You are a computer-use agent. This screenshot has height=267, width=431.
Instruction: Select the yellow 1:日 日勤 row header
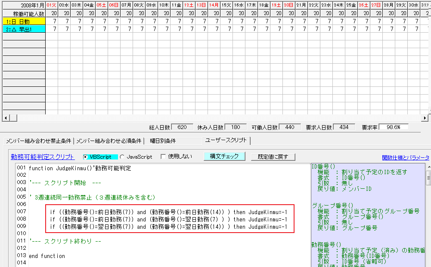tap(24, 21)
